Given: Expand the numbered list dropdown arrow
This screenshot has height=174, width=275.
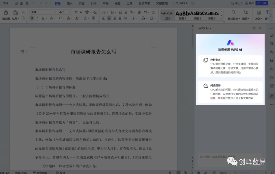Looking at the screenshot, I should (x=116, y=12).
